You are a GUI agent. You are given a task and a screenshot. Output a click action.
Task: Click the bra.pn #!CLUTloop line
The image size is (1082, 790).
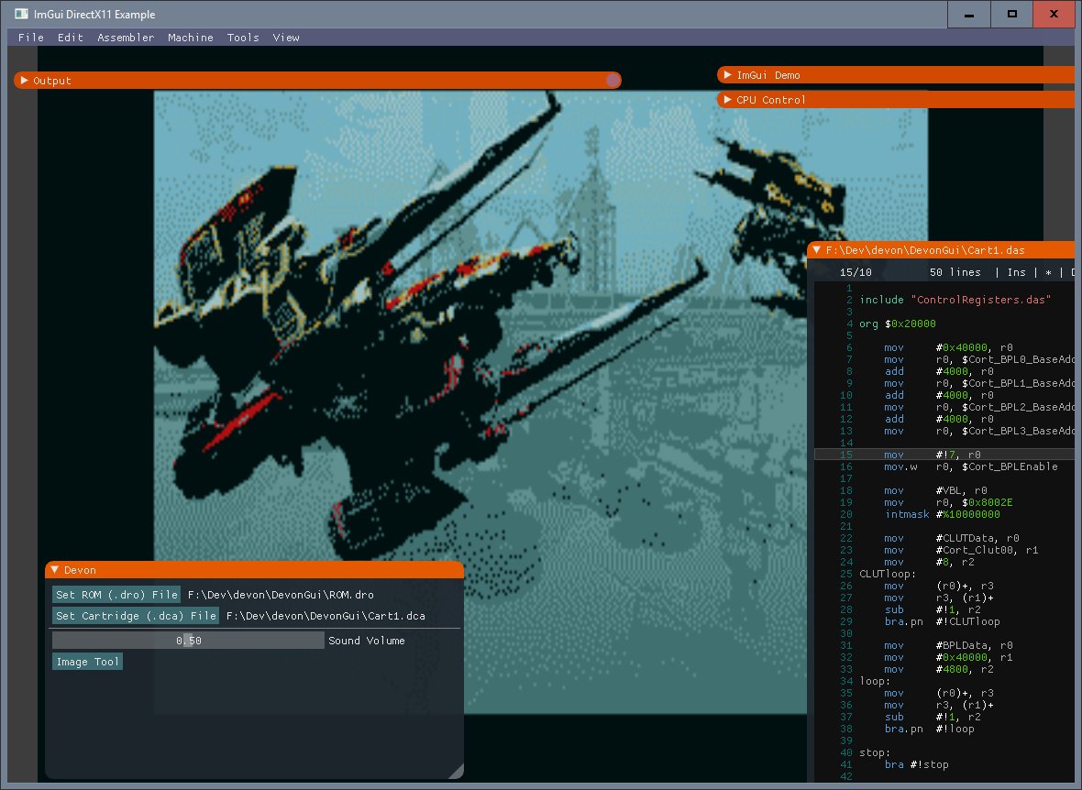pyautogui.click(x=942, y=621)
